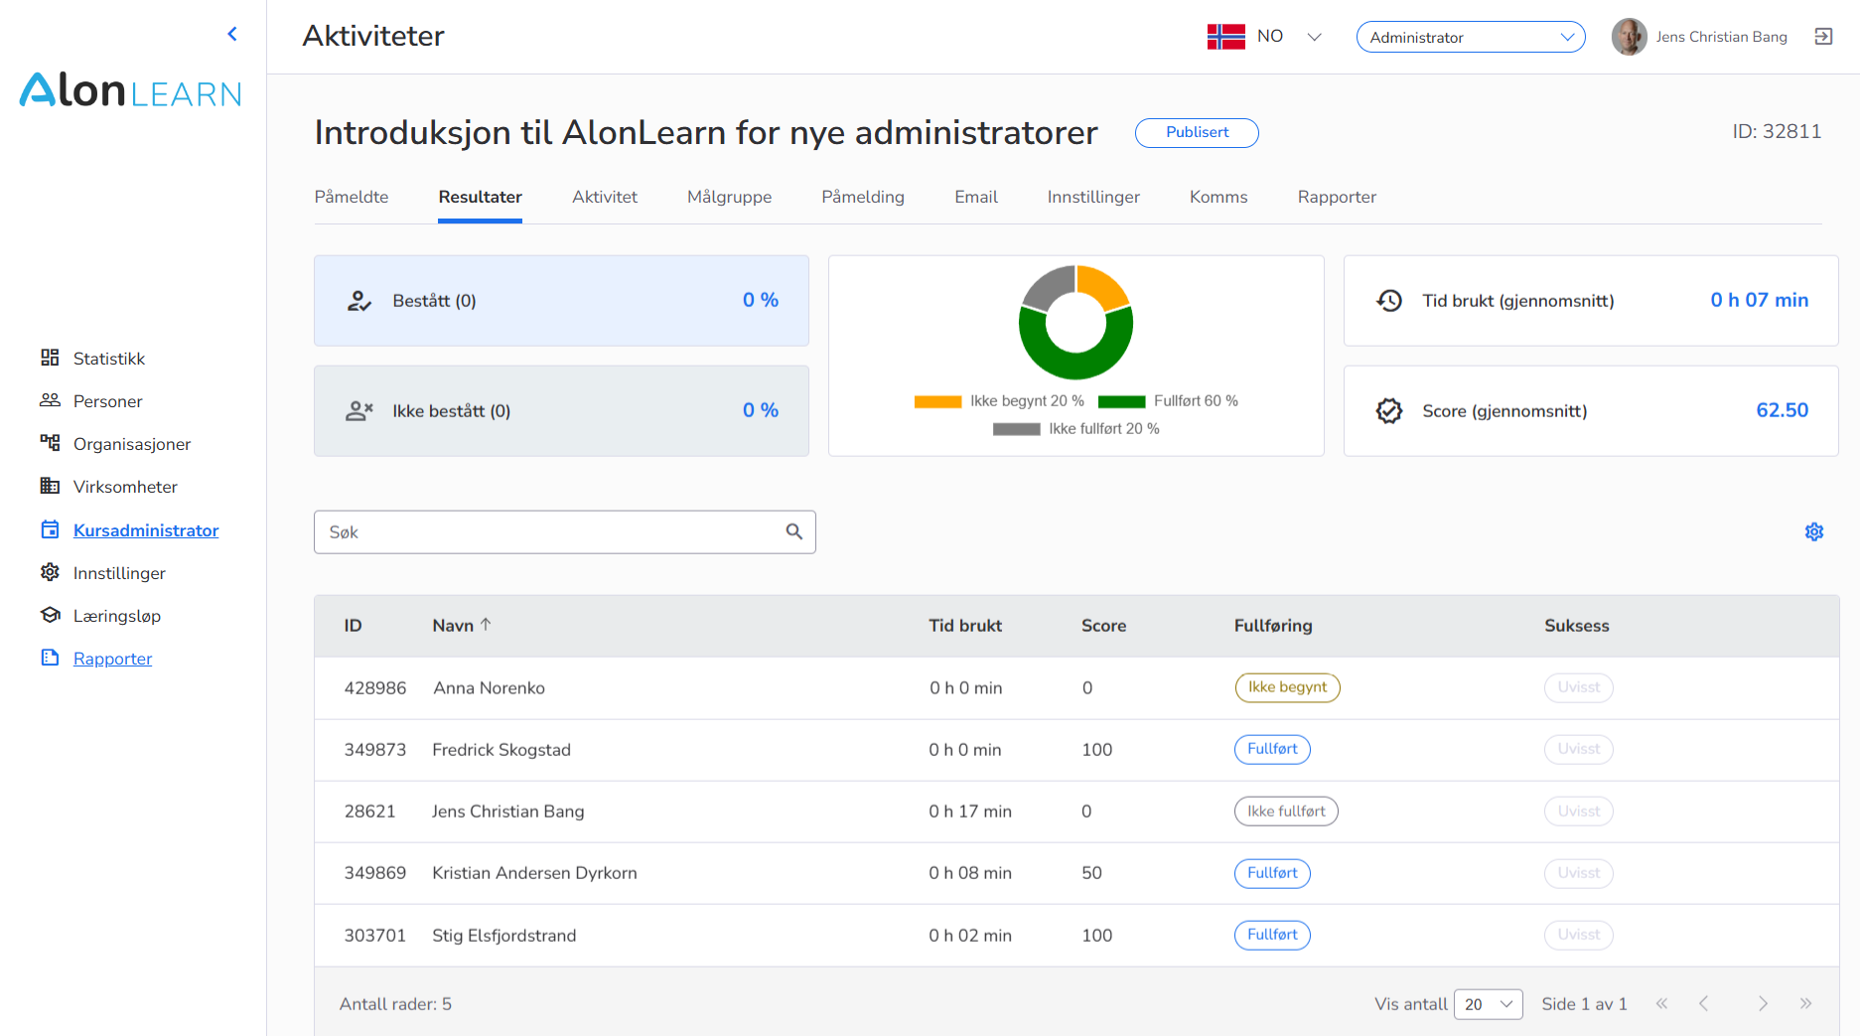This screenshot has width=1860, height=1036.
Task: Open Organisasjoner in the sidebar
Action: click(x=132, y=443)
